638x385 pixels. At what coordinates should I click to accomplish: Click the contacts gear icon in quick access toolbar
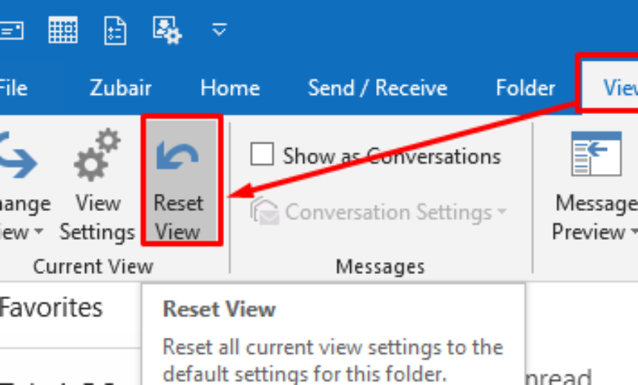[168, 30]
